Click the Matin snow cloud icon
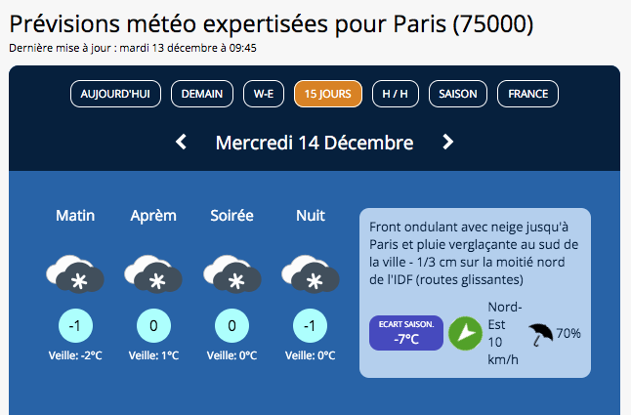This screenshot has height=415, width=631. pos(75,273)
